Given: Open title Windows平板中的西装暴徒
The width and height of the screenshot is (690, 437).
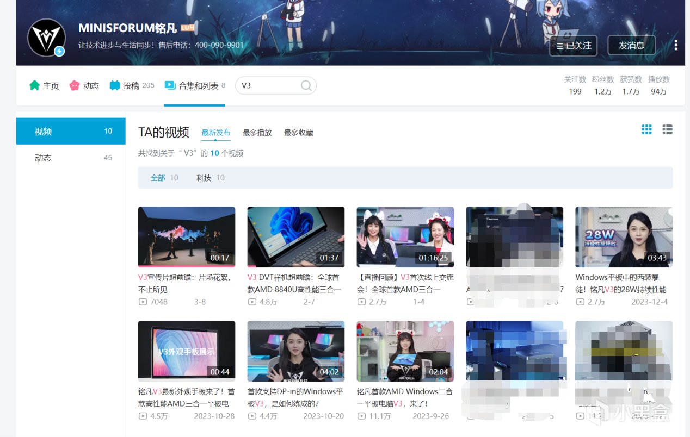Looking at the screenshot, I should (621, 283).
